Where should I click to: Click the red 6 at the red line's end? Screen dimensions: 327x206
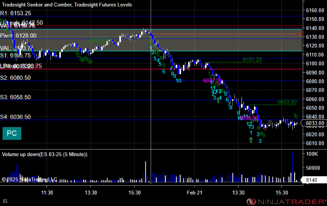coord(300,35)
